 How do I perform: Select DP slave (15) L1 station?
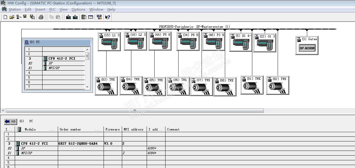click(x=109, y=41)
